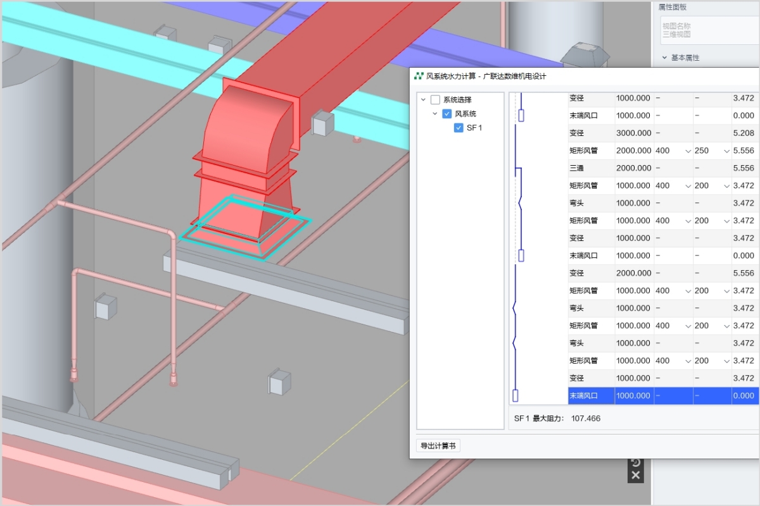The height and width of the screenshot is (506, 760).
Task: Click the 视图名称 field in the properties panel
Action: (703, 30)
